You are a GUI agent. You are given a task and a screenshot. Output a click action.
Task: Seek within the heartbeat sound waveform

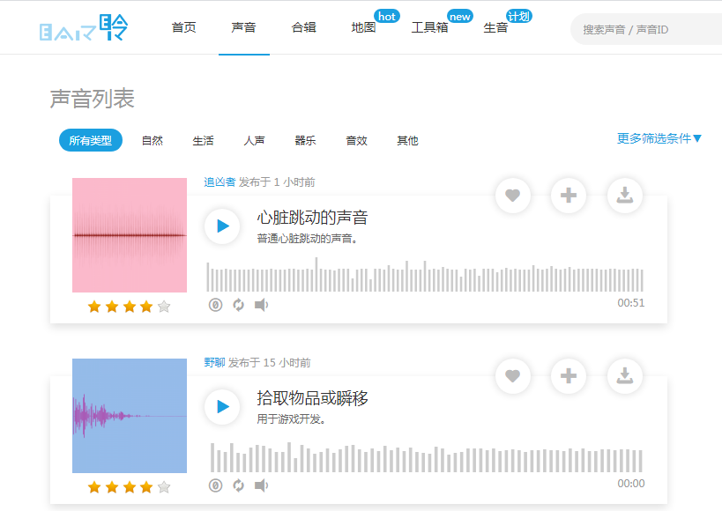[x=424, y=277]
